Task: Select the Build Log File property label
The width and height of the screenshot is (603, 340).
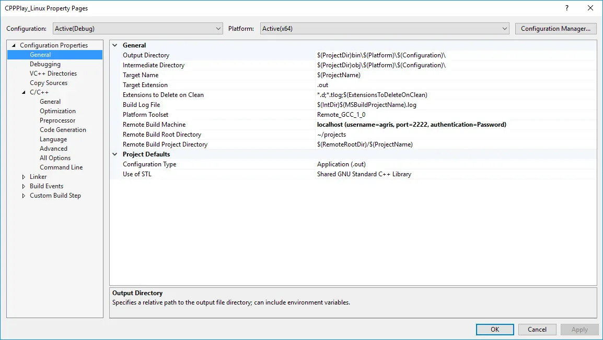Action: point(141,105)
